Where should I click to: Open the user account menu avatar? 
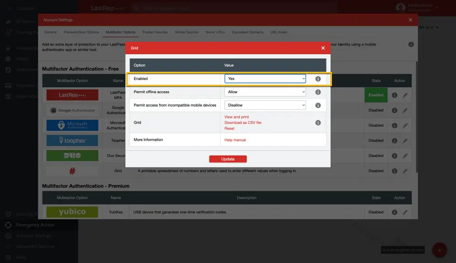tap(400, 8)
